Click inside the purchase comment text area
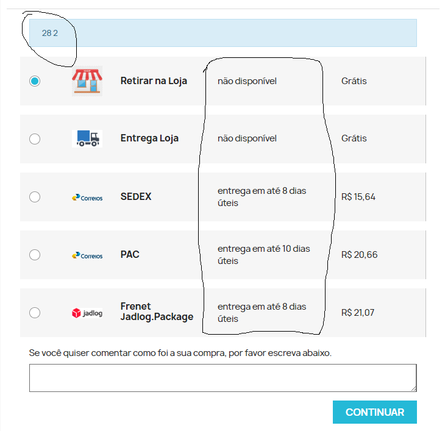The height and width of the screenshot is (431, 445). (x=222, y=378)
